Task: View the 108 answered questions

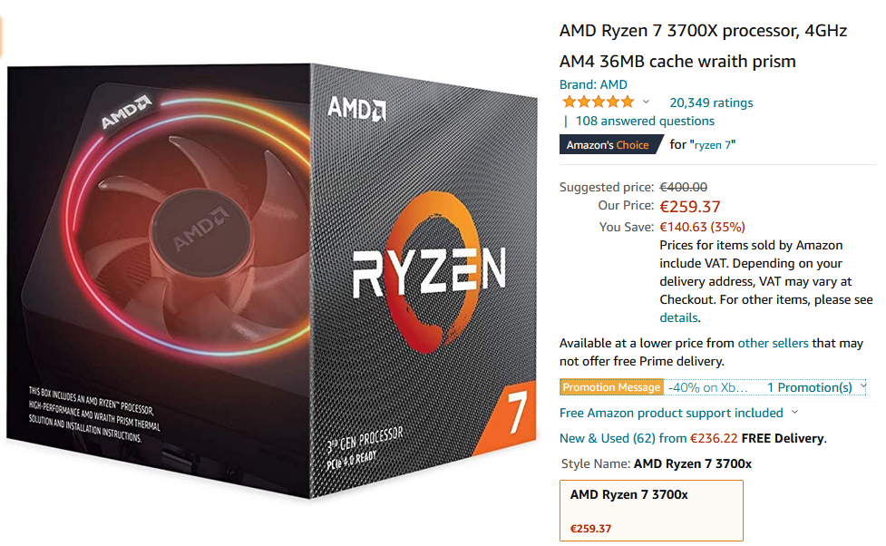Action: pos(645,121)
